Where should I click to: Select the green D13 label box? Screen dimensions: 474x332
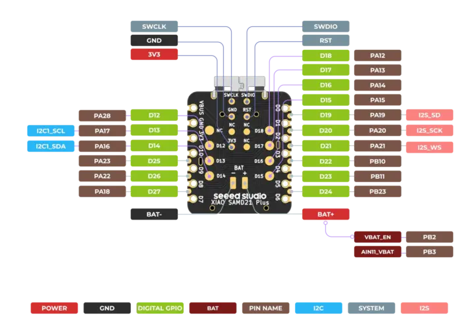pos(154,130)
